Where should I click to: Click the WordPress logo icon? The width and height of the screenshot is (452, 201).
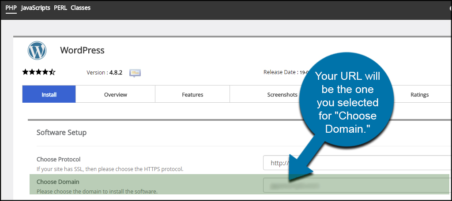point(37,50)
